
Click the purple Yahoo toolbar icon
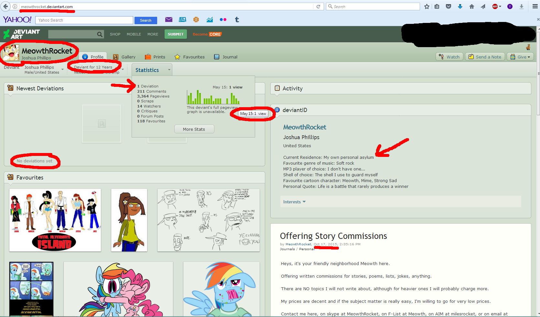(510, 6)
